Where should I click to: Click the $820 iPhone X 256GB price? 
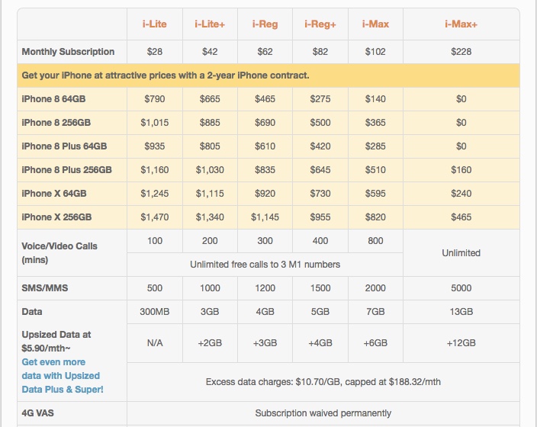click(x=375, y=217)
